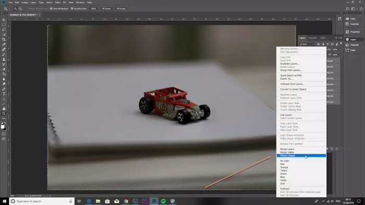365x205 pixels.
Task: Click the foreground color swatch
Action: (3, 127)
